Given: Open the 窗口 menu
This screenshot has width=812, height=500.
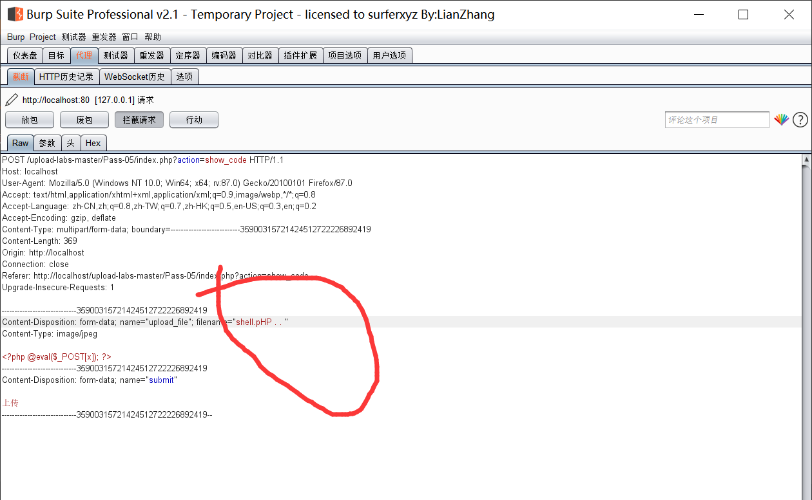Looking at the screenshot, I should (x=130, y=37).
